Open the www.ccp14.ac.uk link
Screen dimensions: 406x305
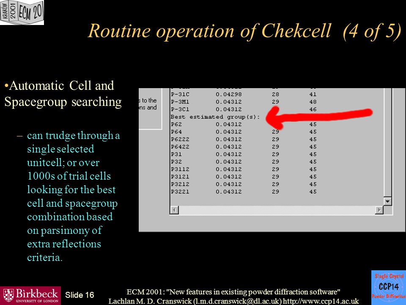tap(321, 301)
